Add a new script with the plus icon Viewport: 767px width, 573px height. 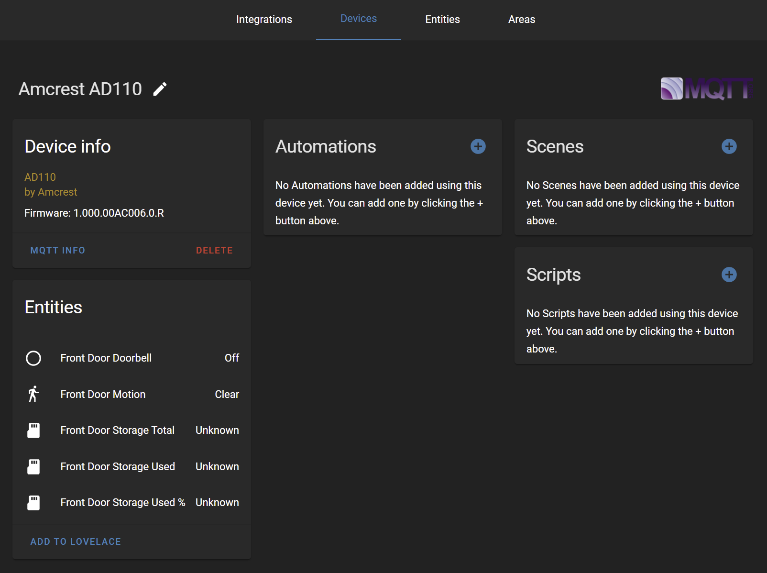(x=729, y=275)
